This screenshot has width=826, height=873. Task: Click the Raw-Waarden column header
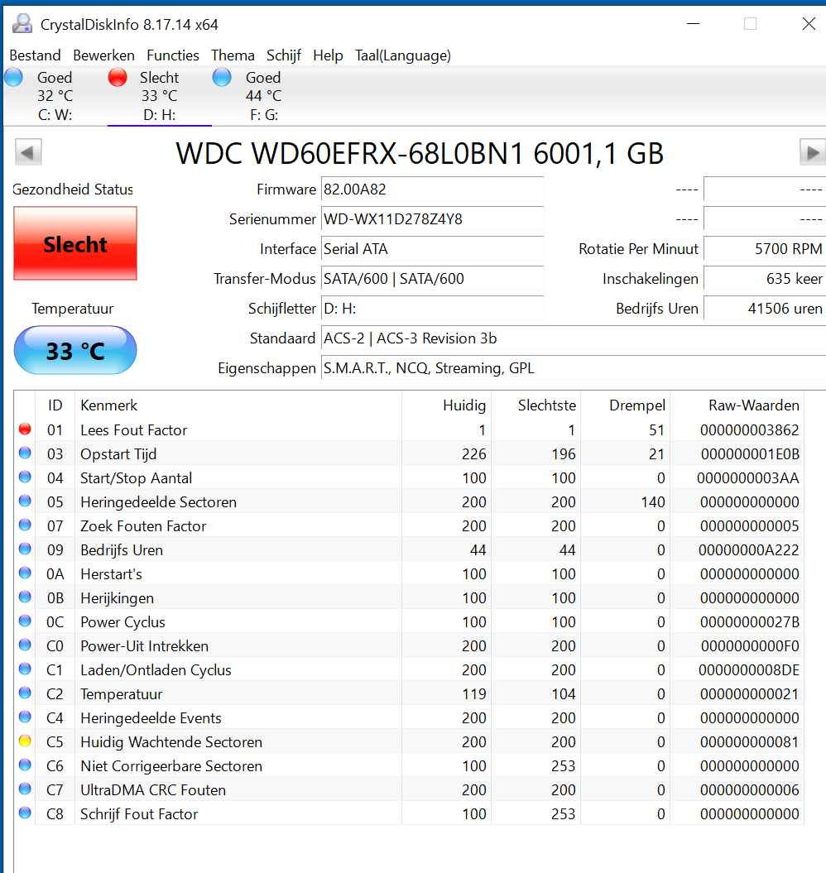(x=737, y=405)
